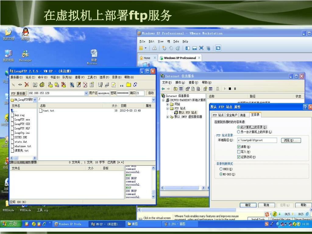This screenshot has width=312, height=234.
Task: Select the MS-DOS directory listing style
Action: pyautogui.click(x=221, y=174)
